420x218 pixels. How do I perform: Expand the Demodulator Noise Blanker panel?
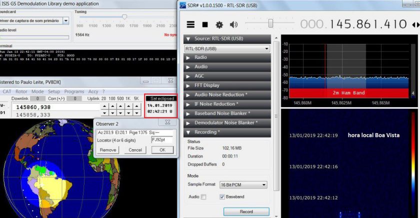click(227, 123)
